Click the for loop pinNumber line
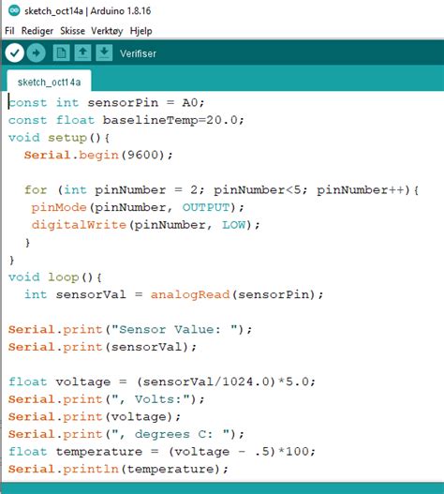 click(222, 190)
